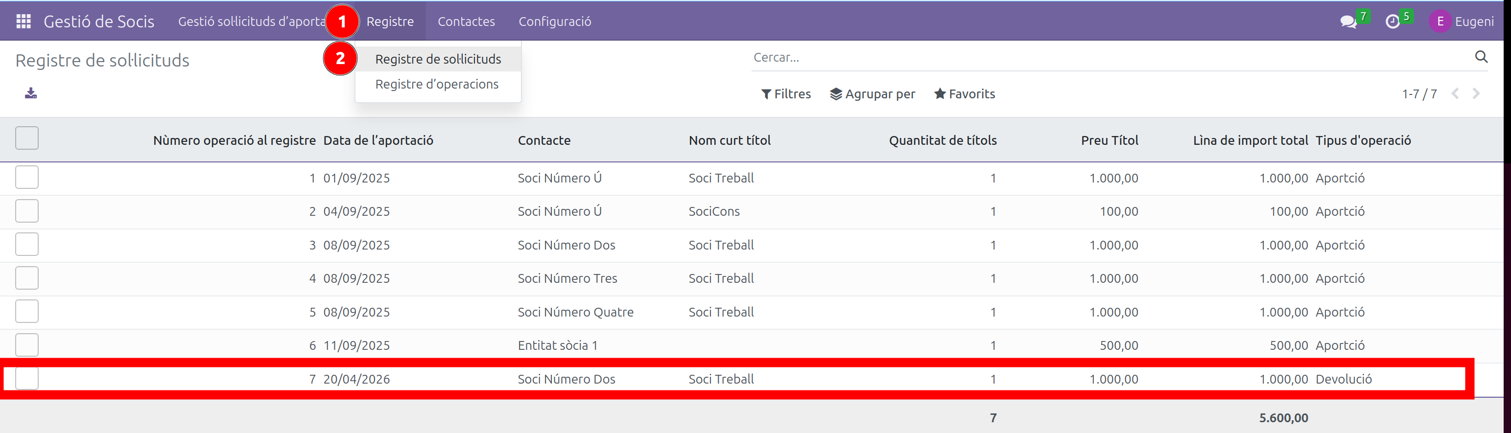Image resolution: width=1511 pixels, height=433 pixels.
Task: Sort by Tipus d'operació column
Action: [1363, 140]
